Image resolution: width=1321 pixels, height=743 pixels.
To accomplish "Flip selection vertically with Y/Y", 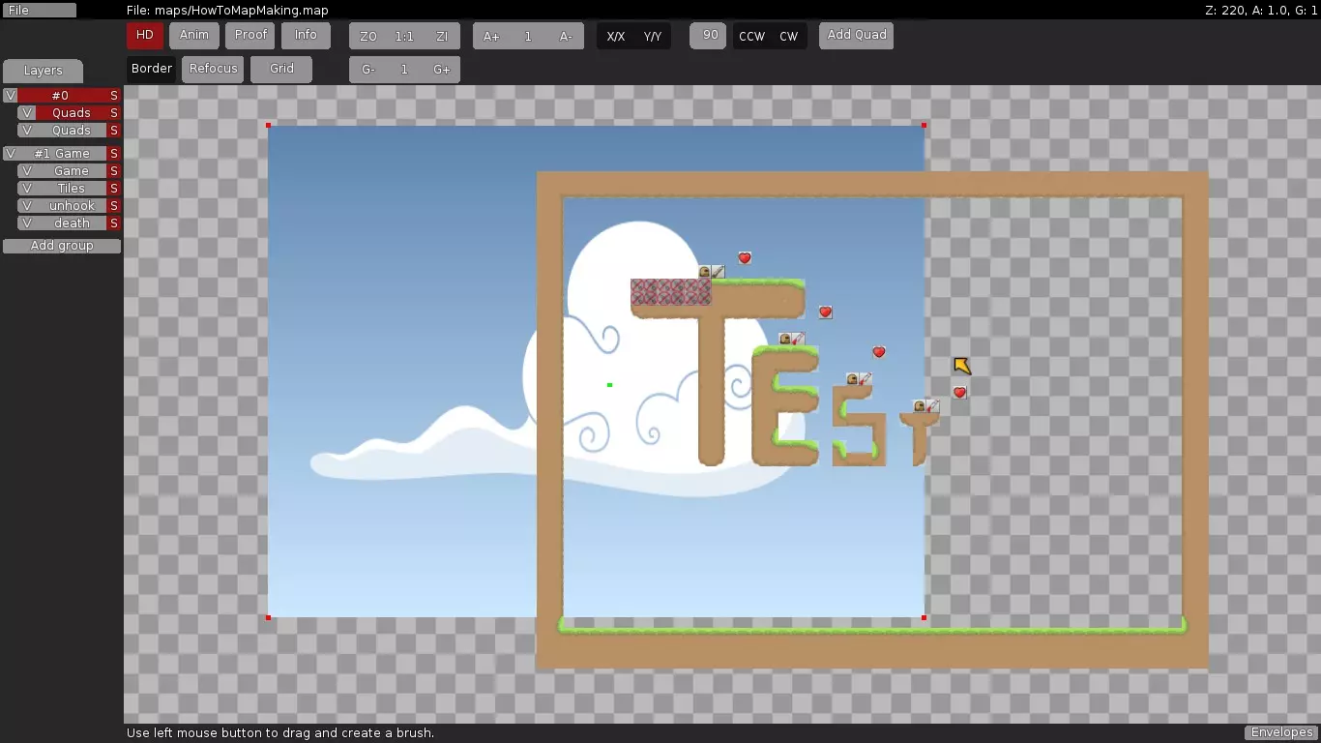I will tap(653, 36).
